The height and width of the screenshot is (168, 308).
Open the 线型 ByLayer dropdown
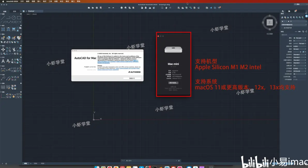click(299, 43)
